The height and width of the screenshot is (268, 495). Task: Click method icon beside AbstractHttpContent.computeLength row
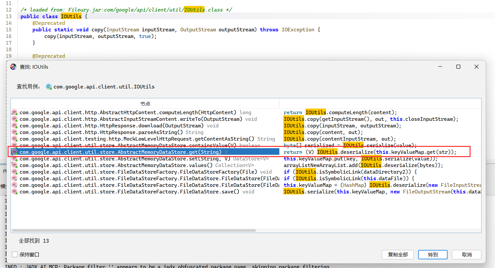(15, 113)
